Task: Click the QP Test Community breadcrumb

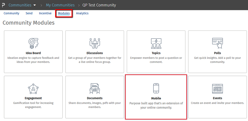Action: (x=99, y=5)
